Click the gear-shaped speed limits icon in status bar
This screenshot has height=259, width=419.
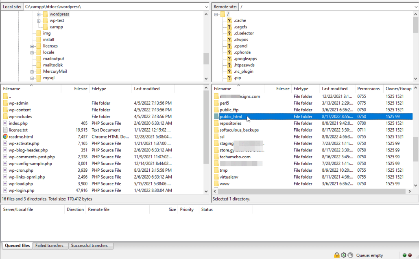[344, 255]
